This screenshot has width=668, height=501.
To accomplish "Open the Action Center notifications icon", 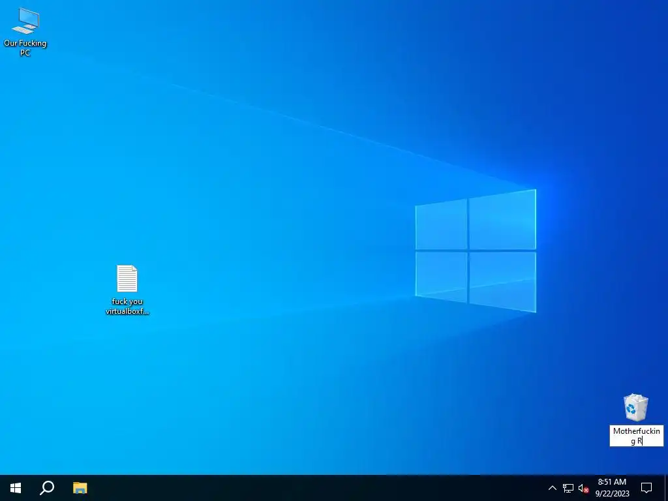I will (646, 488).
